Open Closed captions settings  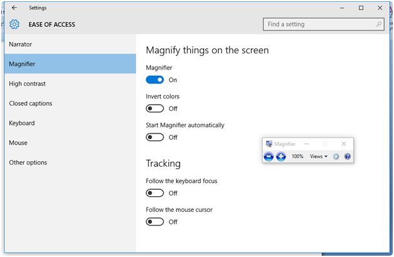(x=31, y=103)
